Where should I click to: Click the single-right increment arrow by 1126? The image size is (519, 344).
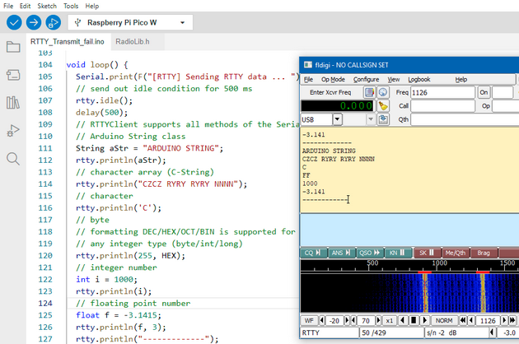coord(504,320)
